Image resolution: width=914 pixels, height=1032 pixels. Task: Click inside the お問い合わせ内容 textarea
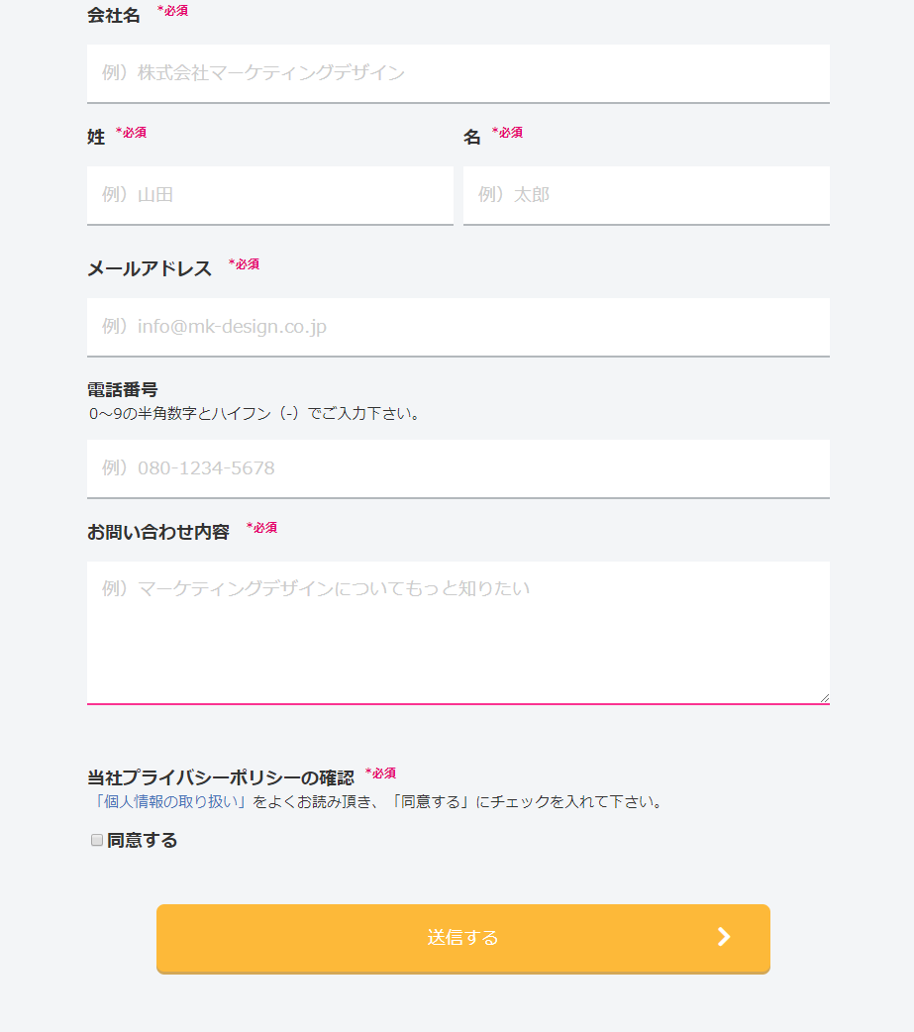click(x=457, y=632)
